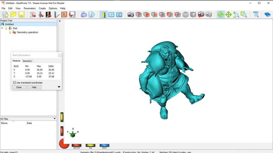
Task: Click the Geometry file path in status bar
Action: point(117,152)
